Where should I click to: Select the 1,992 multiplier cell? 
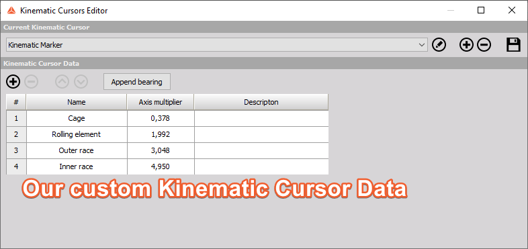161,135
